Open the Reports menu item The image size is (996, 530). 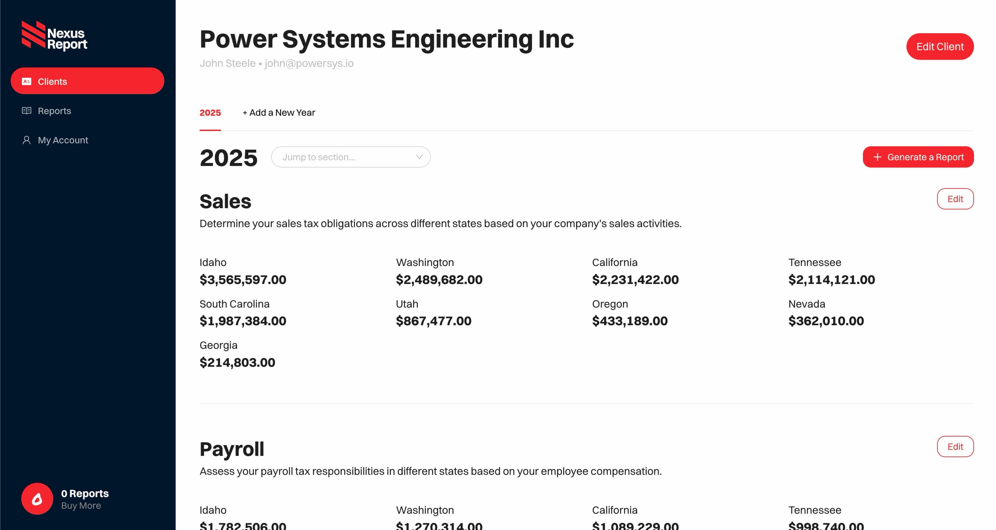pos(54,111)
